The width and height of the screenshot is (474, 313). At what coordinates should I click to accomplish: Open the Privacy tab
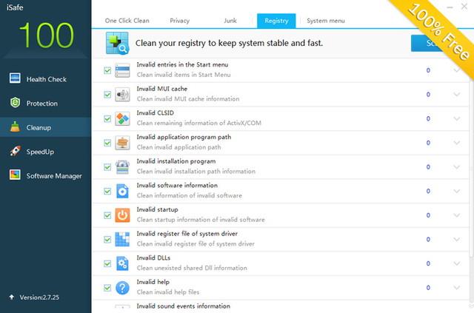tap(179, 21)
